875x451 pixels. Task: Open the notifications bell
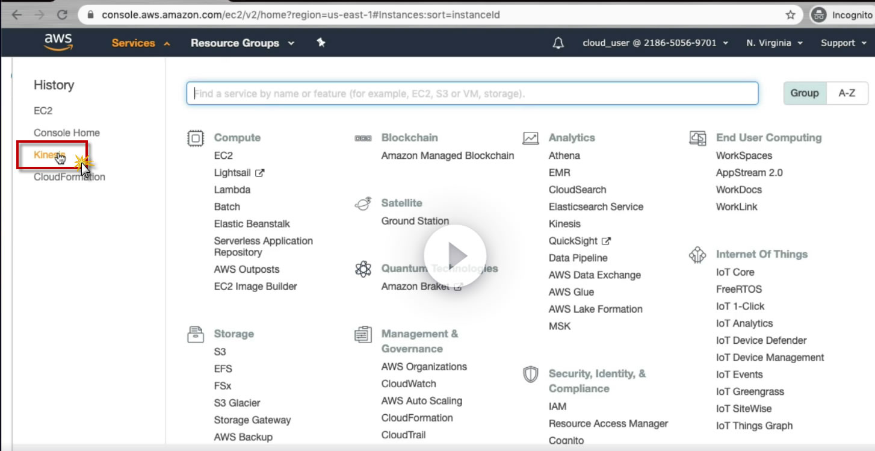pyautogui.click(x=558, y=43)
